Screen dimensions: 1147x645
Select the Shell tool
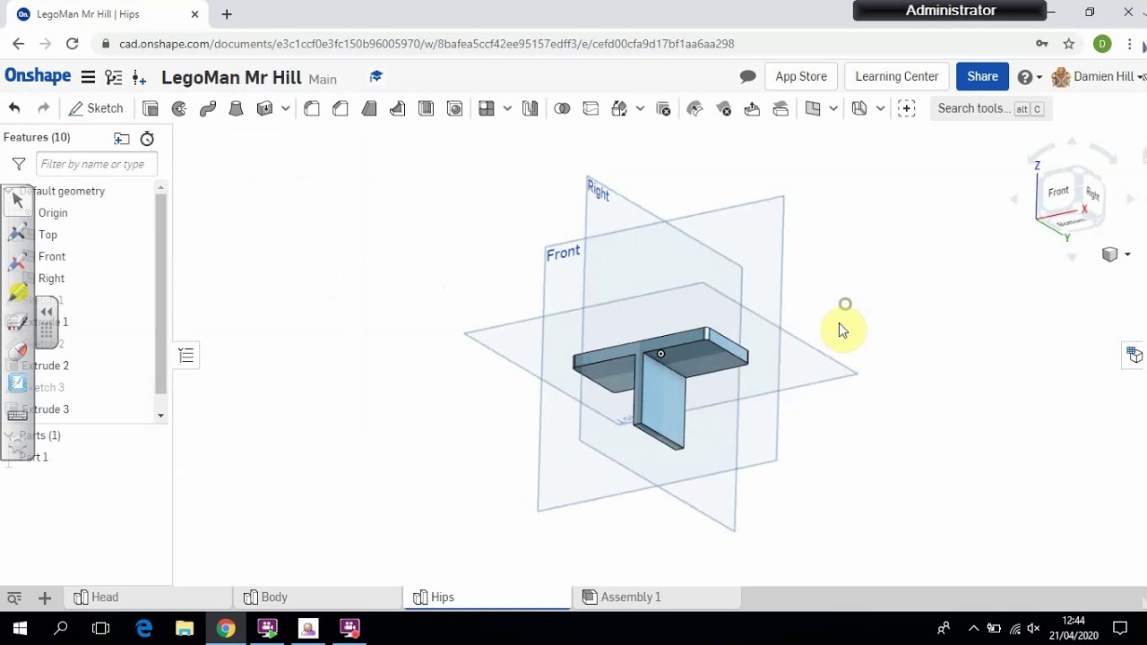point(427,108)
